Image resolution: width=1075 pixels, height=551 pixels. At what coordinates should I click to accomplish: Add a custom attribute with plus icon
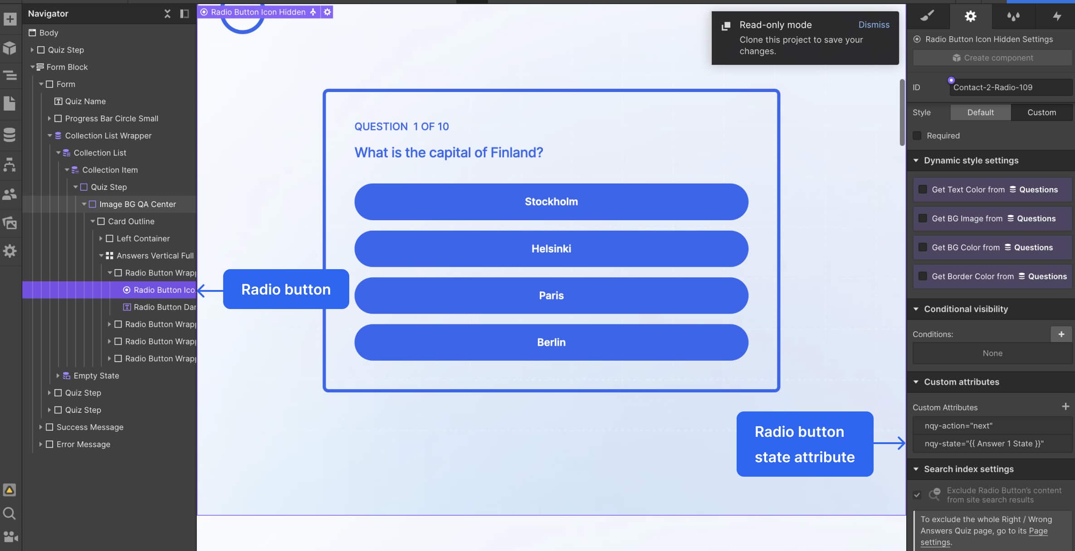click(x=1065, y=406)
